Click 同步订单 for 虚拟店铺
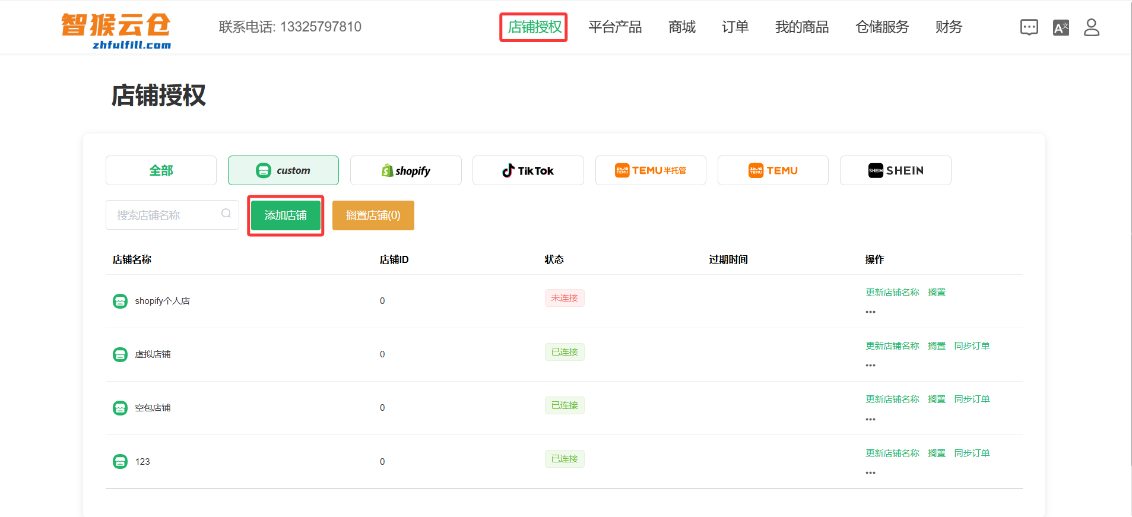This screenshot has height=517, width=1132. point(972,345)
